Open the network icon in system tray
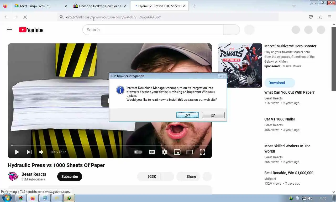 coord(304,198)
